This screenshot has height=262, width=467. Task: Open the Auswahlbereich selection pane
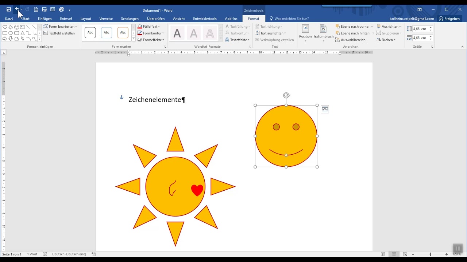click(350, 40)
